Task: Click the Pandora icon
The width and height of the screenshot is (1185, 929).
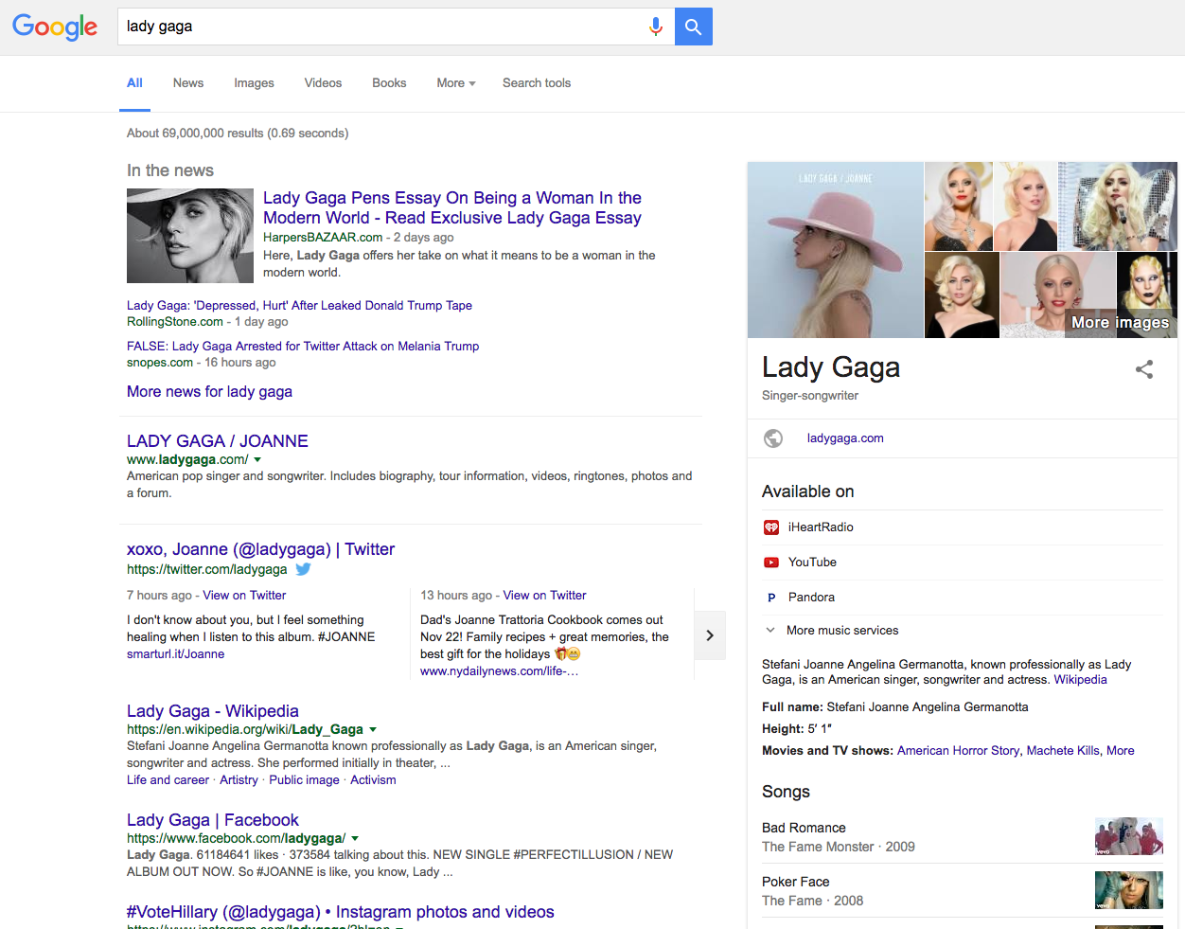Action: coord(771,598)
